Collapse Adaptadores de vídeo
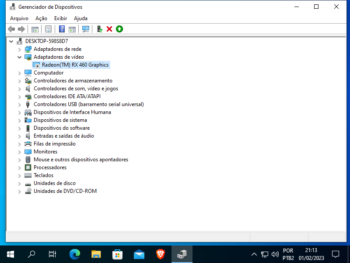Image resolution: width=350 pixels, height=263 pixels. 19,57
